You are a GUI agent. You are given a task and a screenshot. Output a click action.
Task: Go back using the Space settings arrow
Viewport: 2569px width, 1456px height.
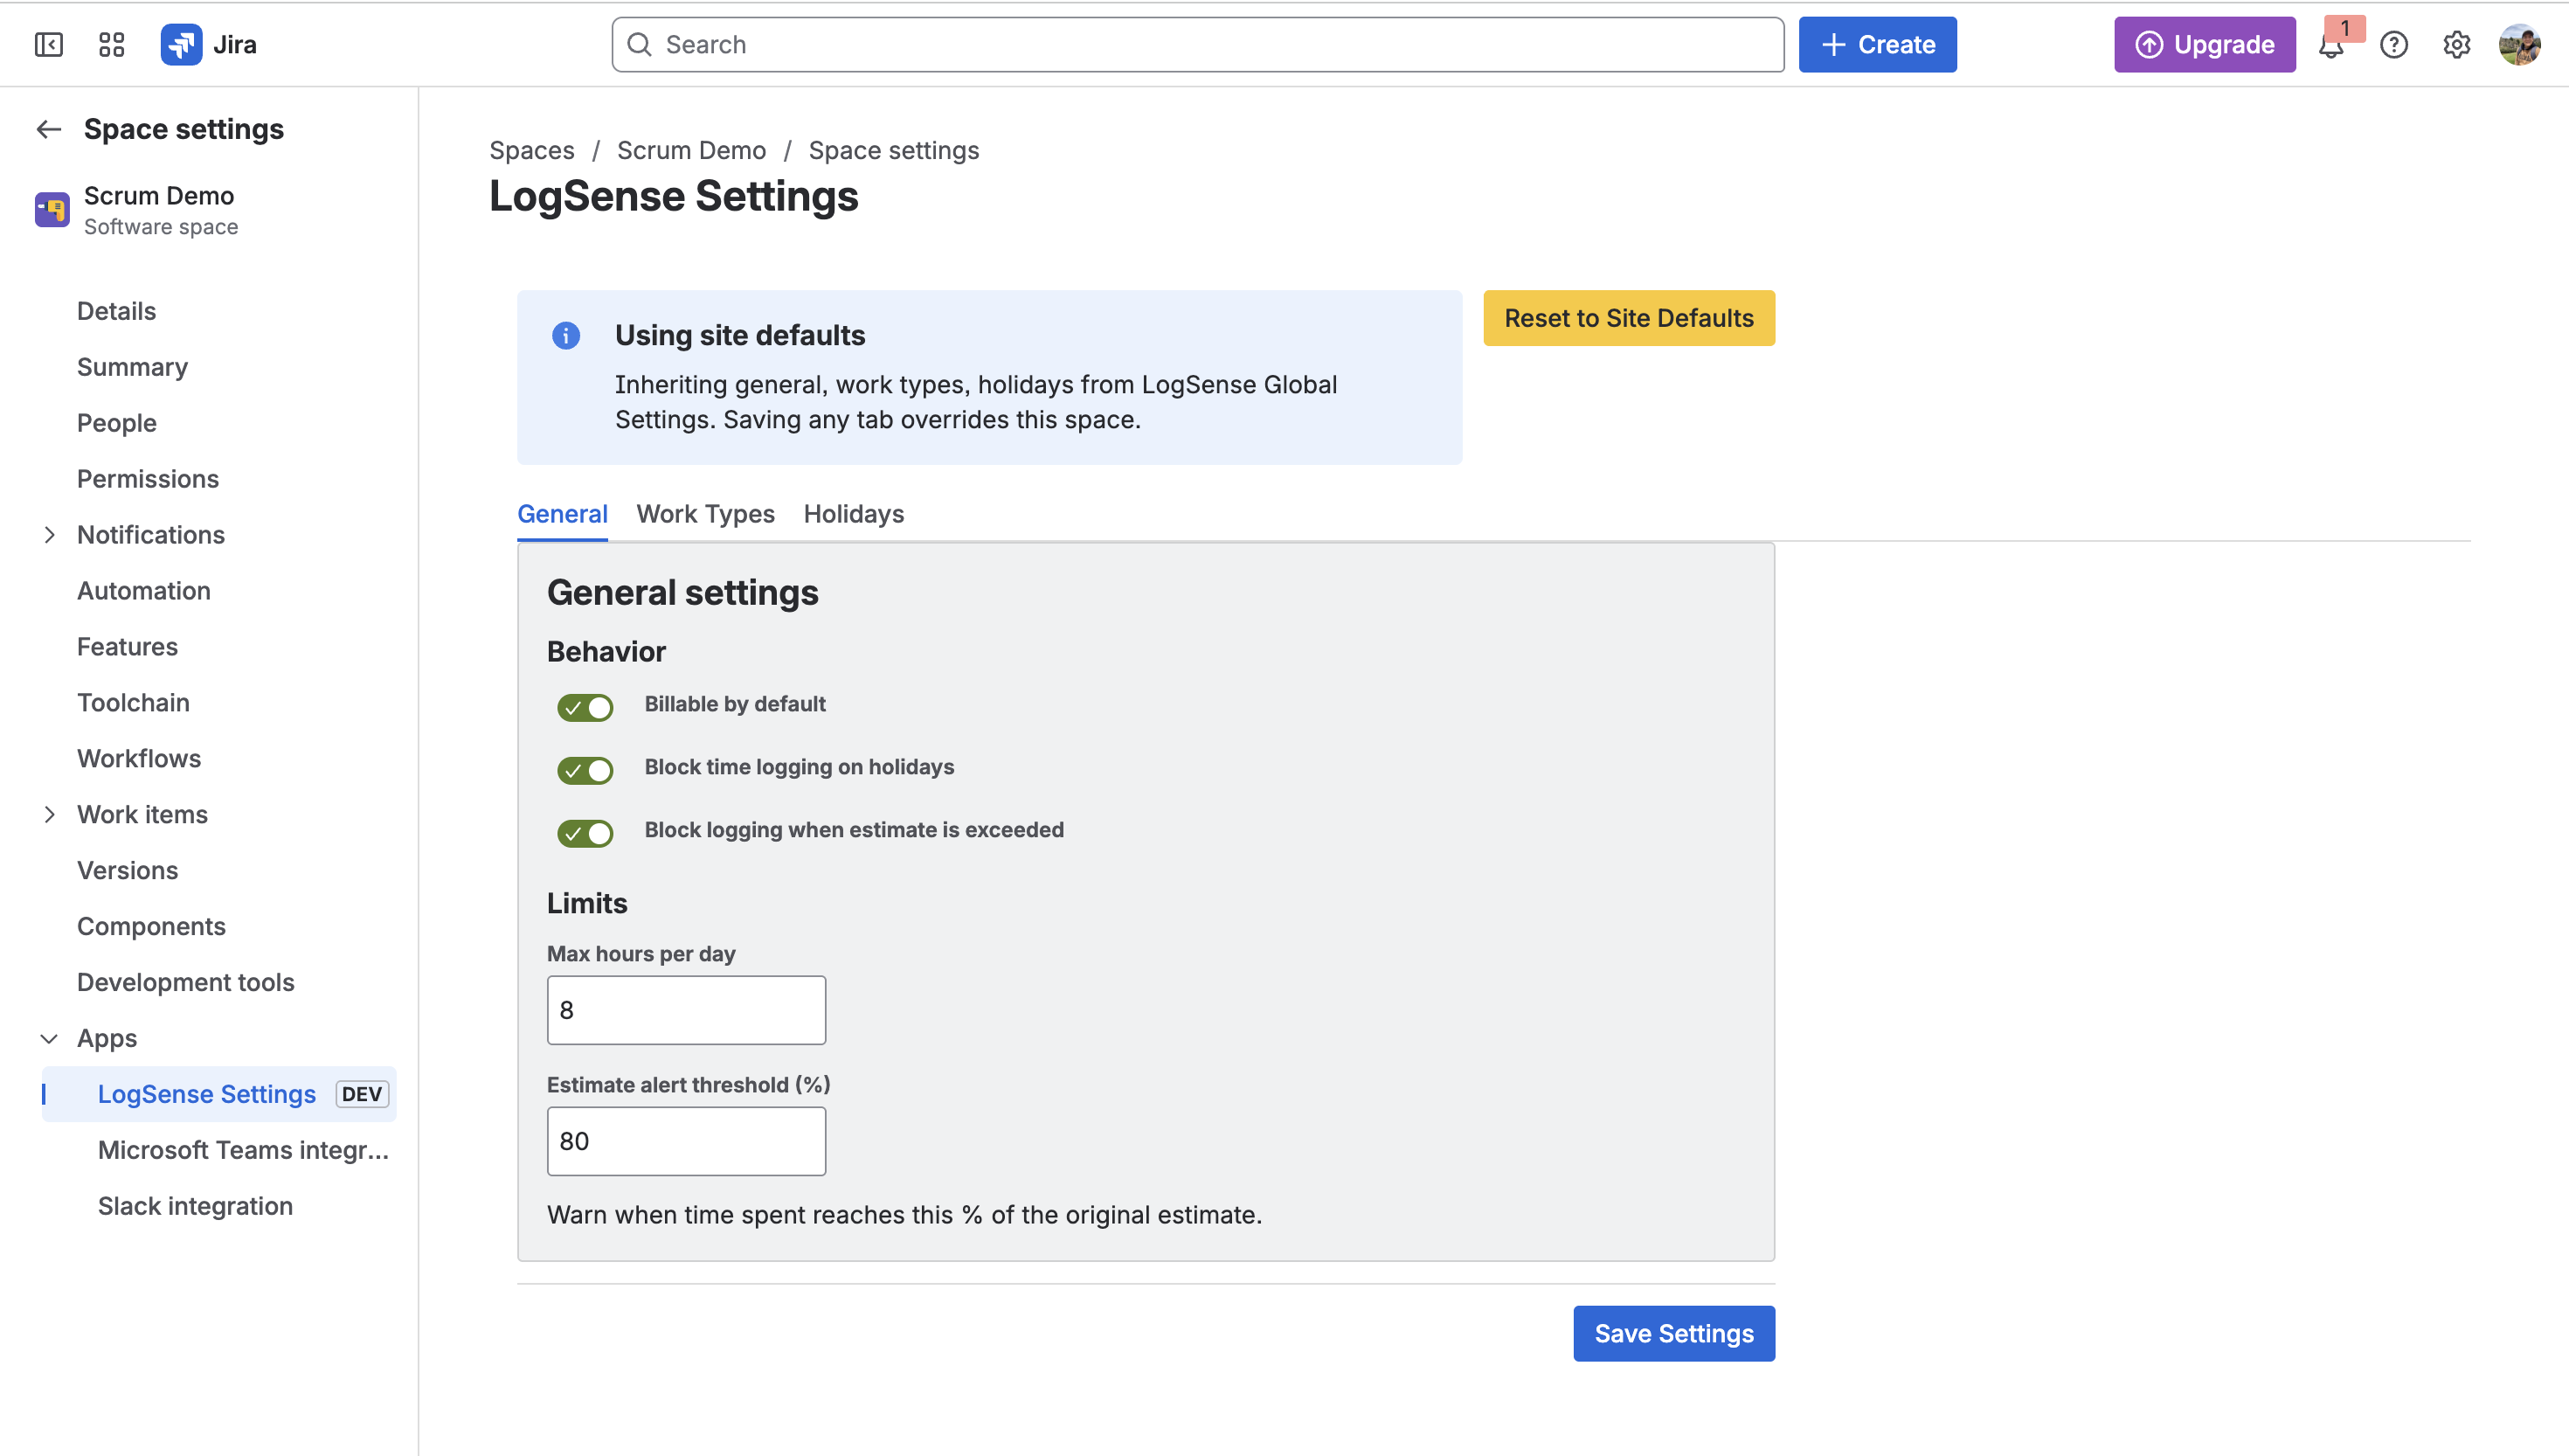(x=49, y=129)
